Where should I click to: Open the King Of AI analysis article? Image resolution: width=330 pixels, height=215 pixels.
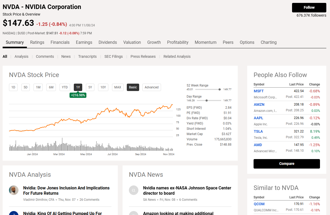62,213
